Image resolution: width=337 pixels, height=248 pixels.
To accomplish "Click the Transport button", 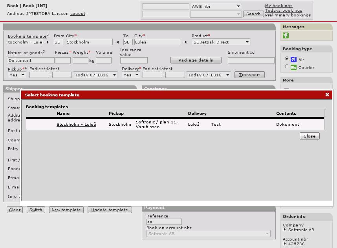I will 249,75.
